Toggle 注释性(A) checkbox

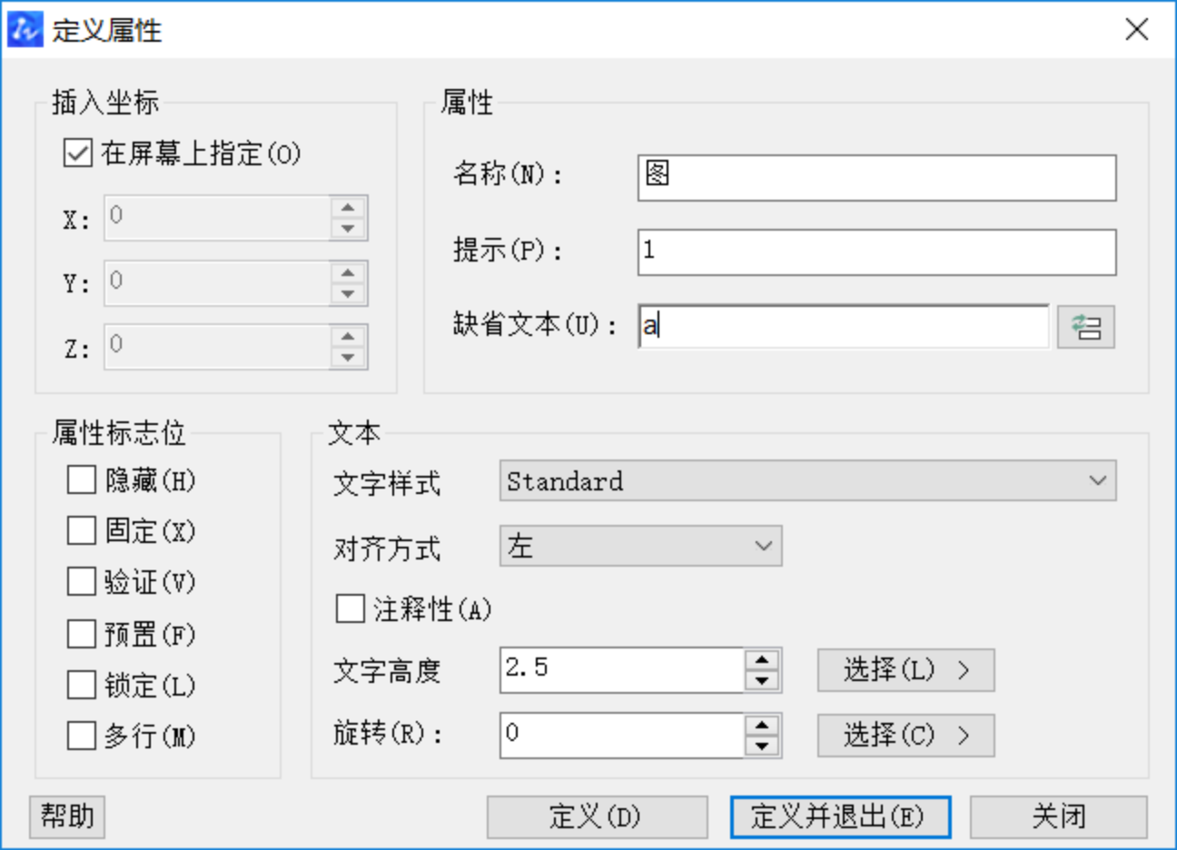(x=350, y=608)
